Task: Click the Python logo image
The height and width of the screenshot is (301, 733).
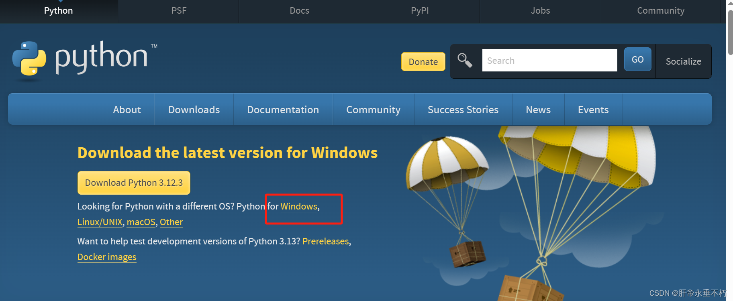Action: (85, 59)
